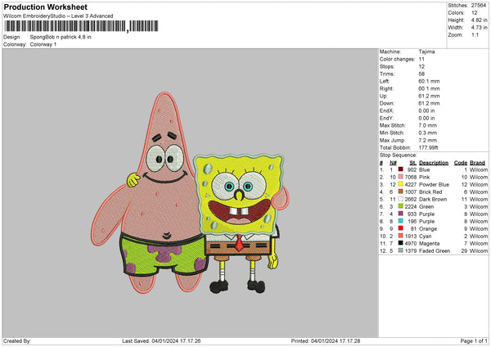Click the Zoom value 1:1

click(475, 34)
